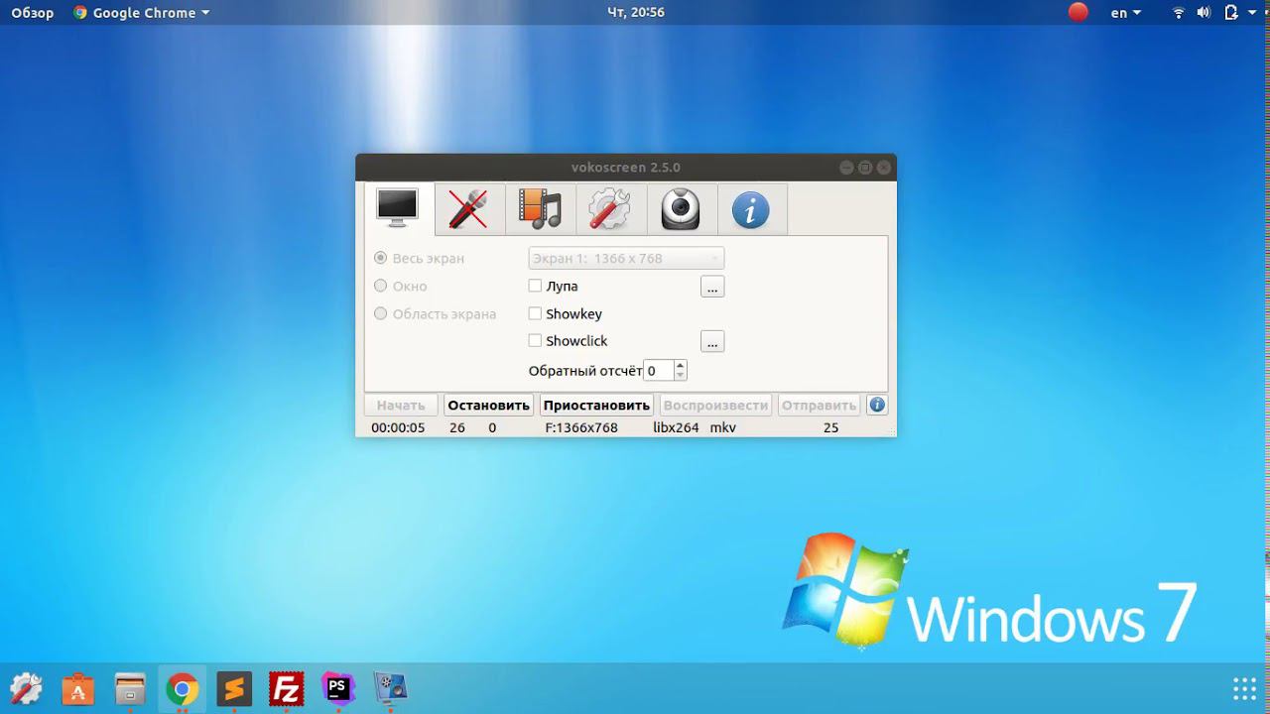Open the clock showing Чт, 20:56
Viewport: 1270px width, 714px height.
[x=635, y=13]
